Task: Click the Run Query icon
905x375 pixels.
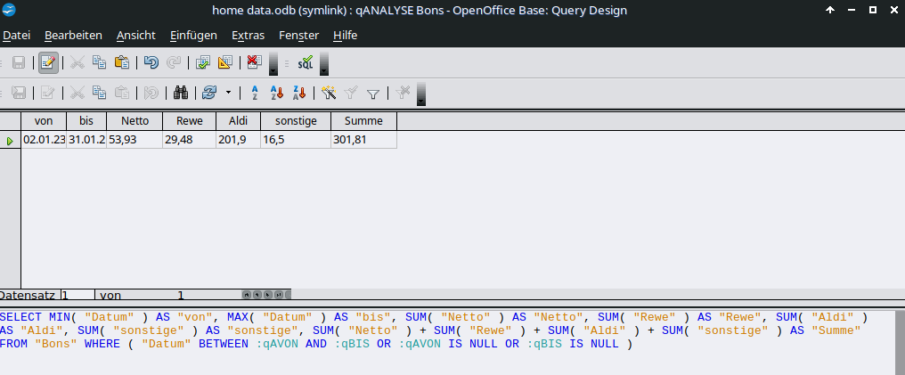Action: click(x=203, y=63)
